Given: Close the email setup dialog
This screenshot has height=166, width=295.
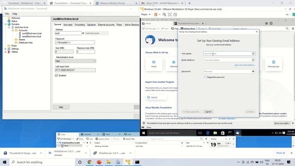Looking at the screenshot, I should [x=257, y=32].
